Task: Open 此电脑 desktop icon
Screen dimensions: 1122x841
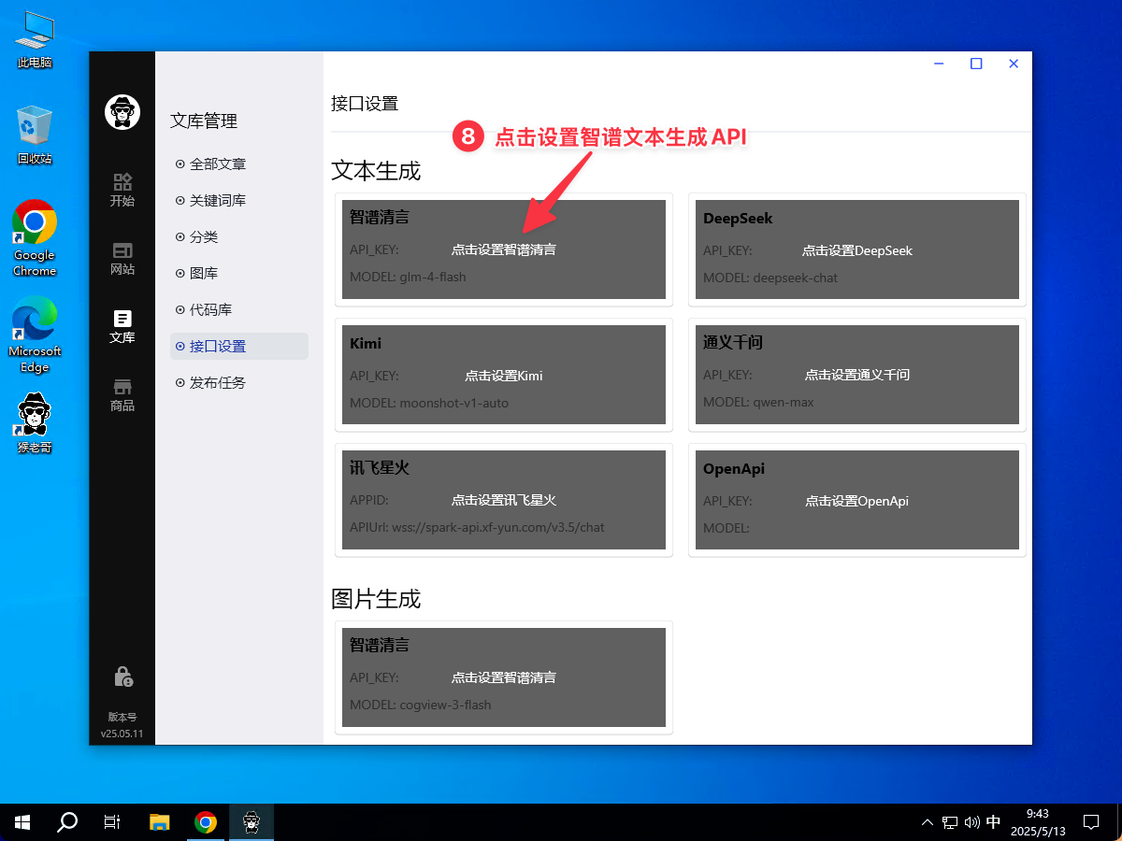Action: click(35, 38)
